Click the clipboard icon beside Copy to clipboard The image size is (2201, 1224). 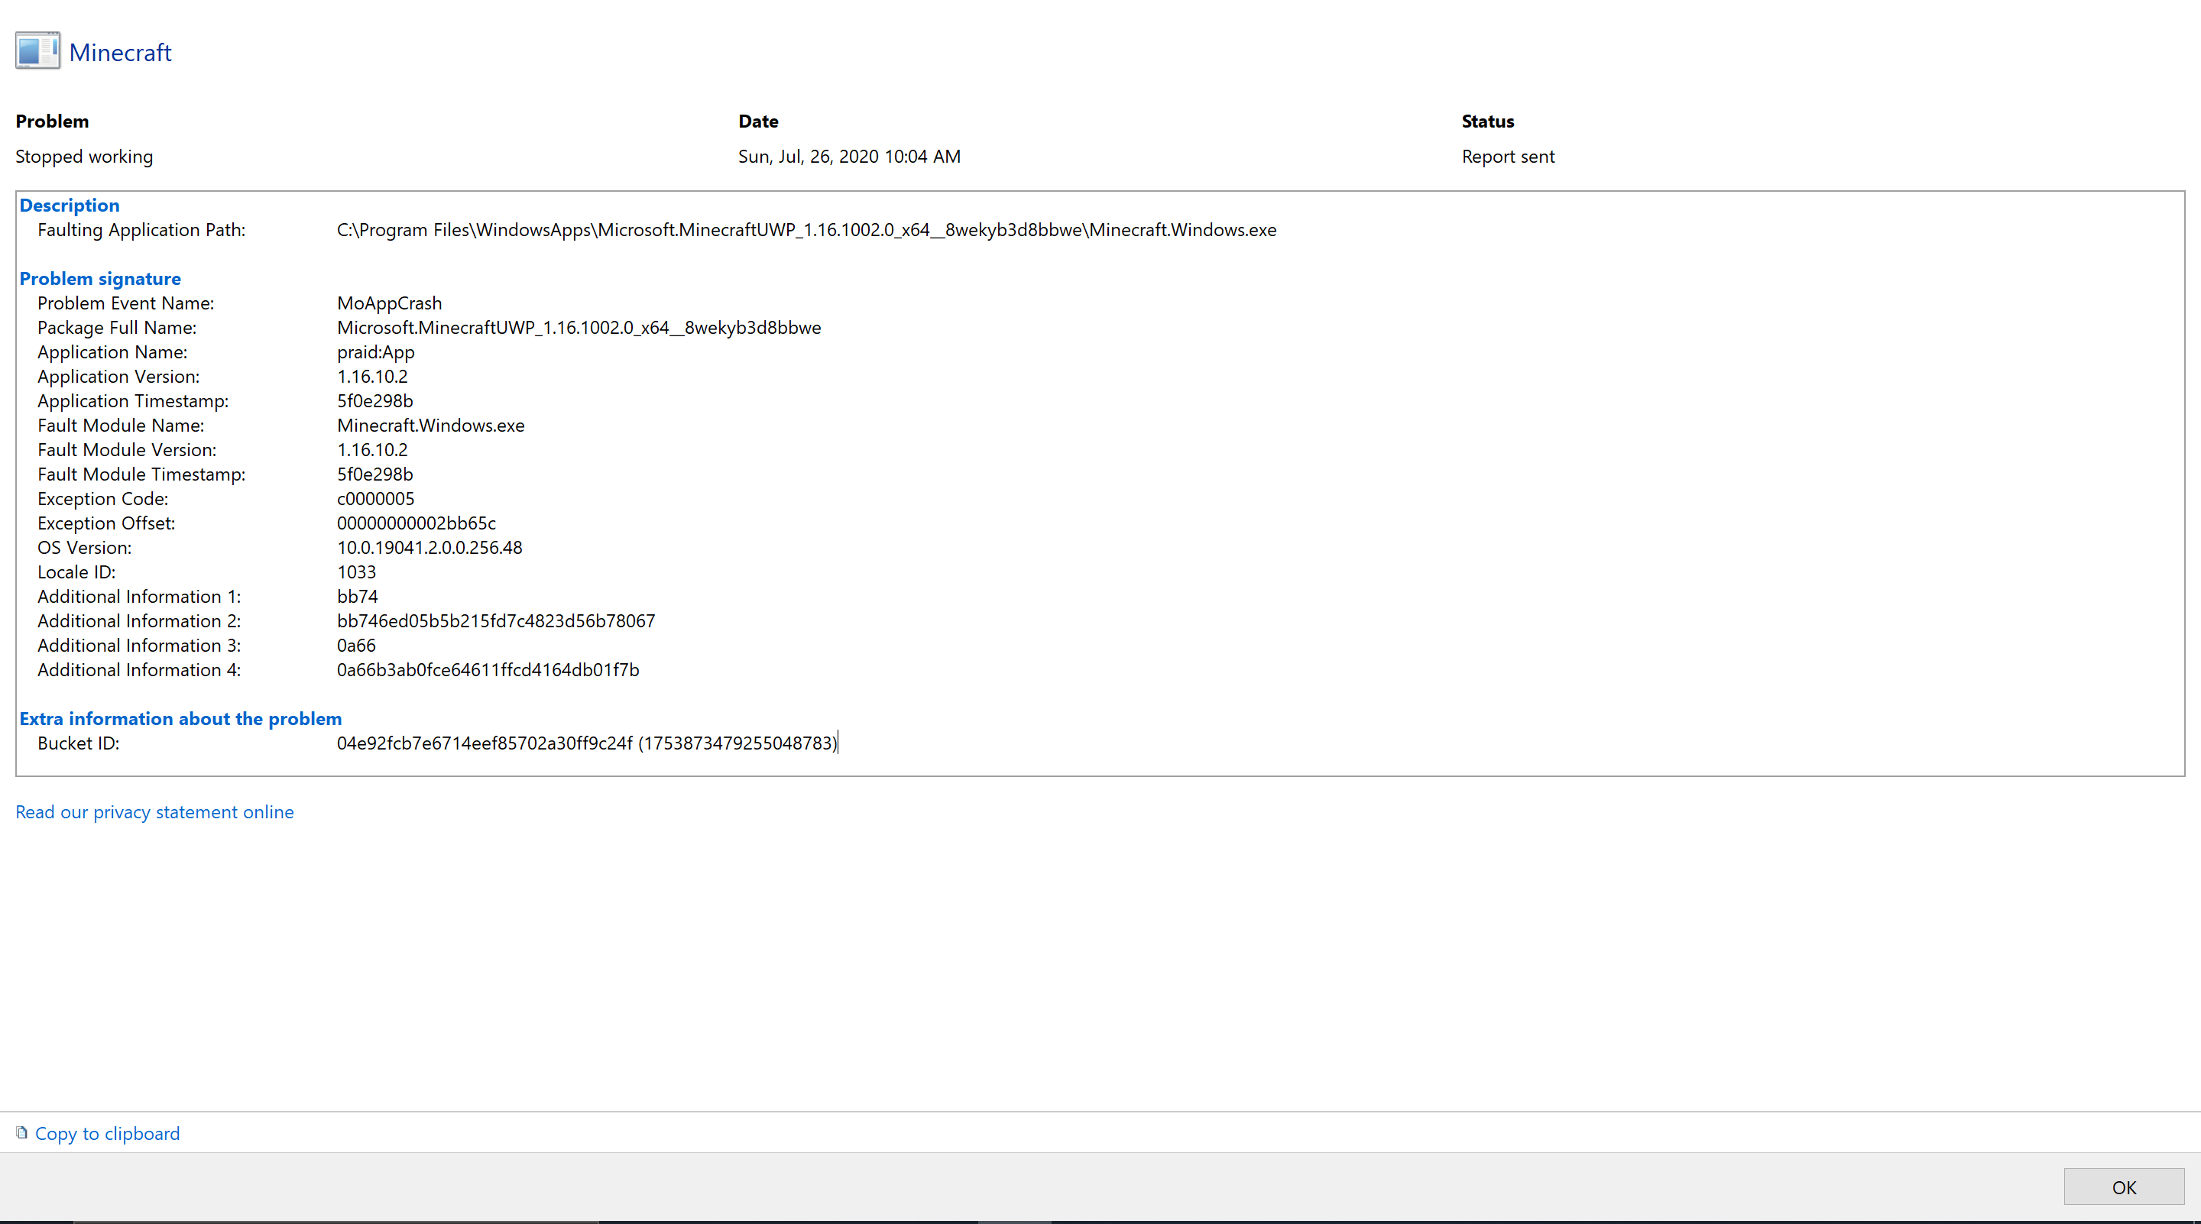(x=22, y=1132)
